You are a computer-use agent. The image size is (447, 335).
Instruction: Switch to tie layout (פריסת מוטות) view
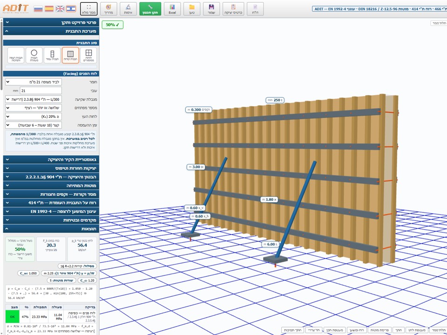[379, 330]
